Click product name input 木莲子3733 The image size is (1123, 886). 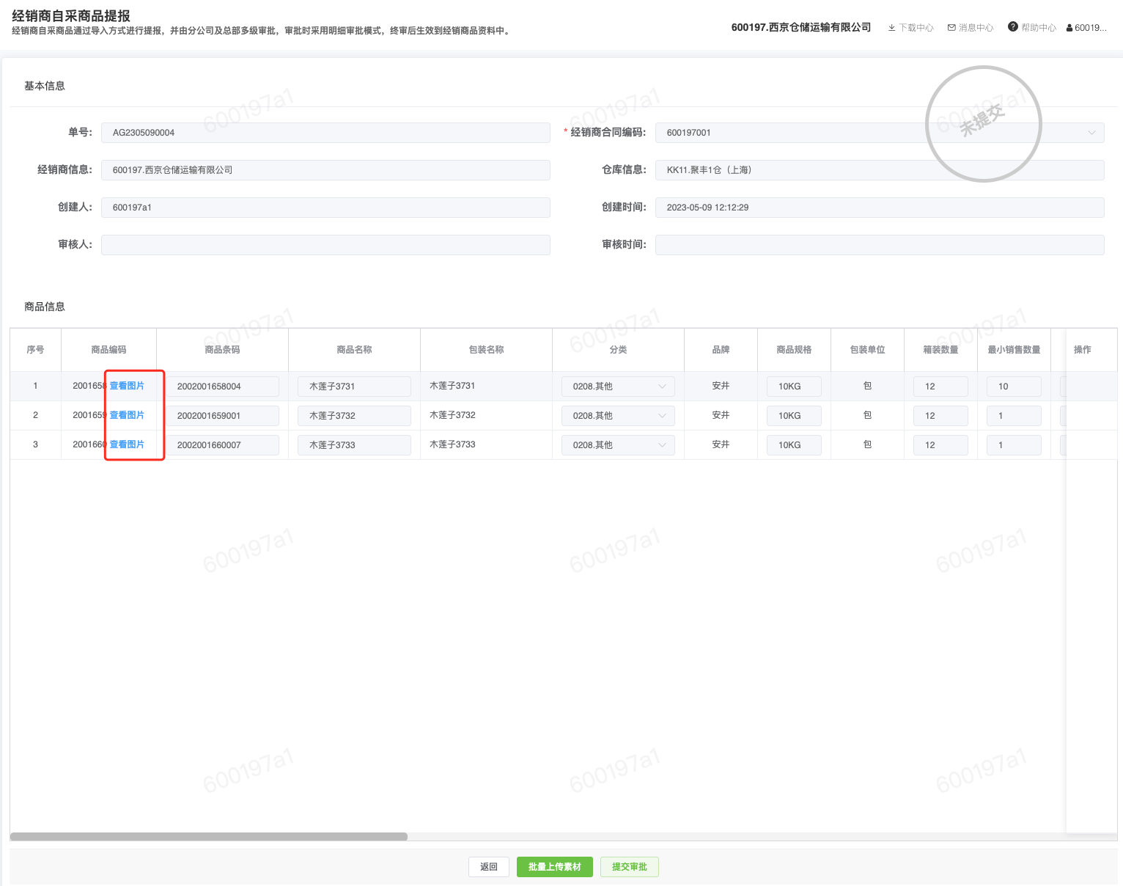(355, 445)
